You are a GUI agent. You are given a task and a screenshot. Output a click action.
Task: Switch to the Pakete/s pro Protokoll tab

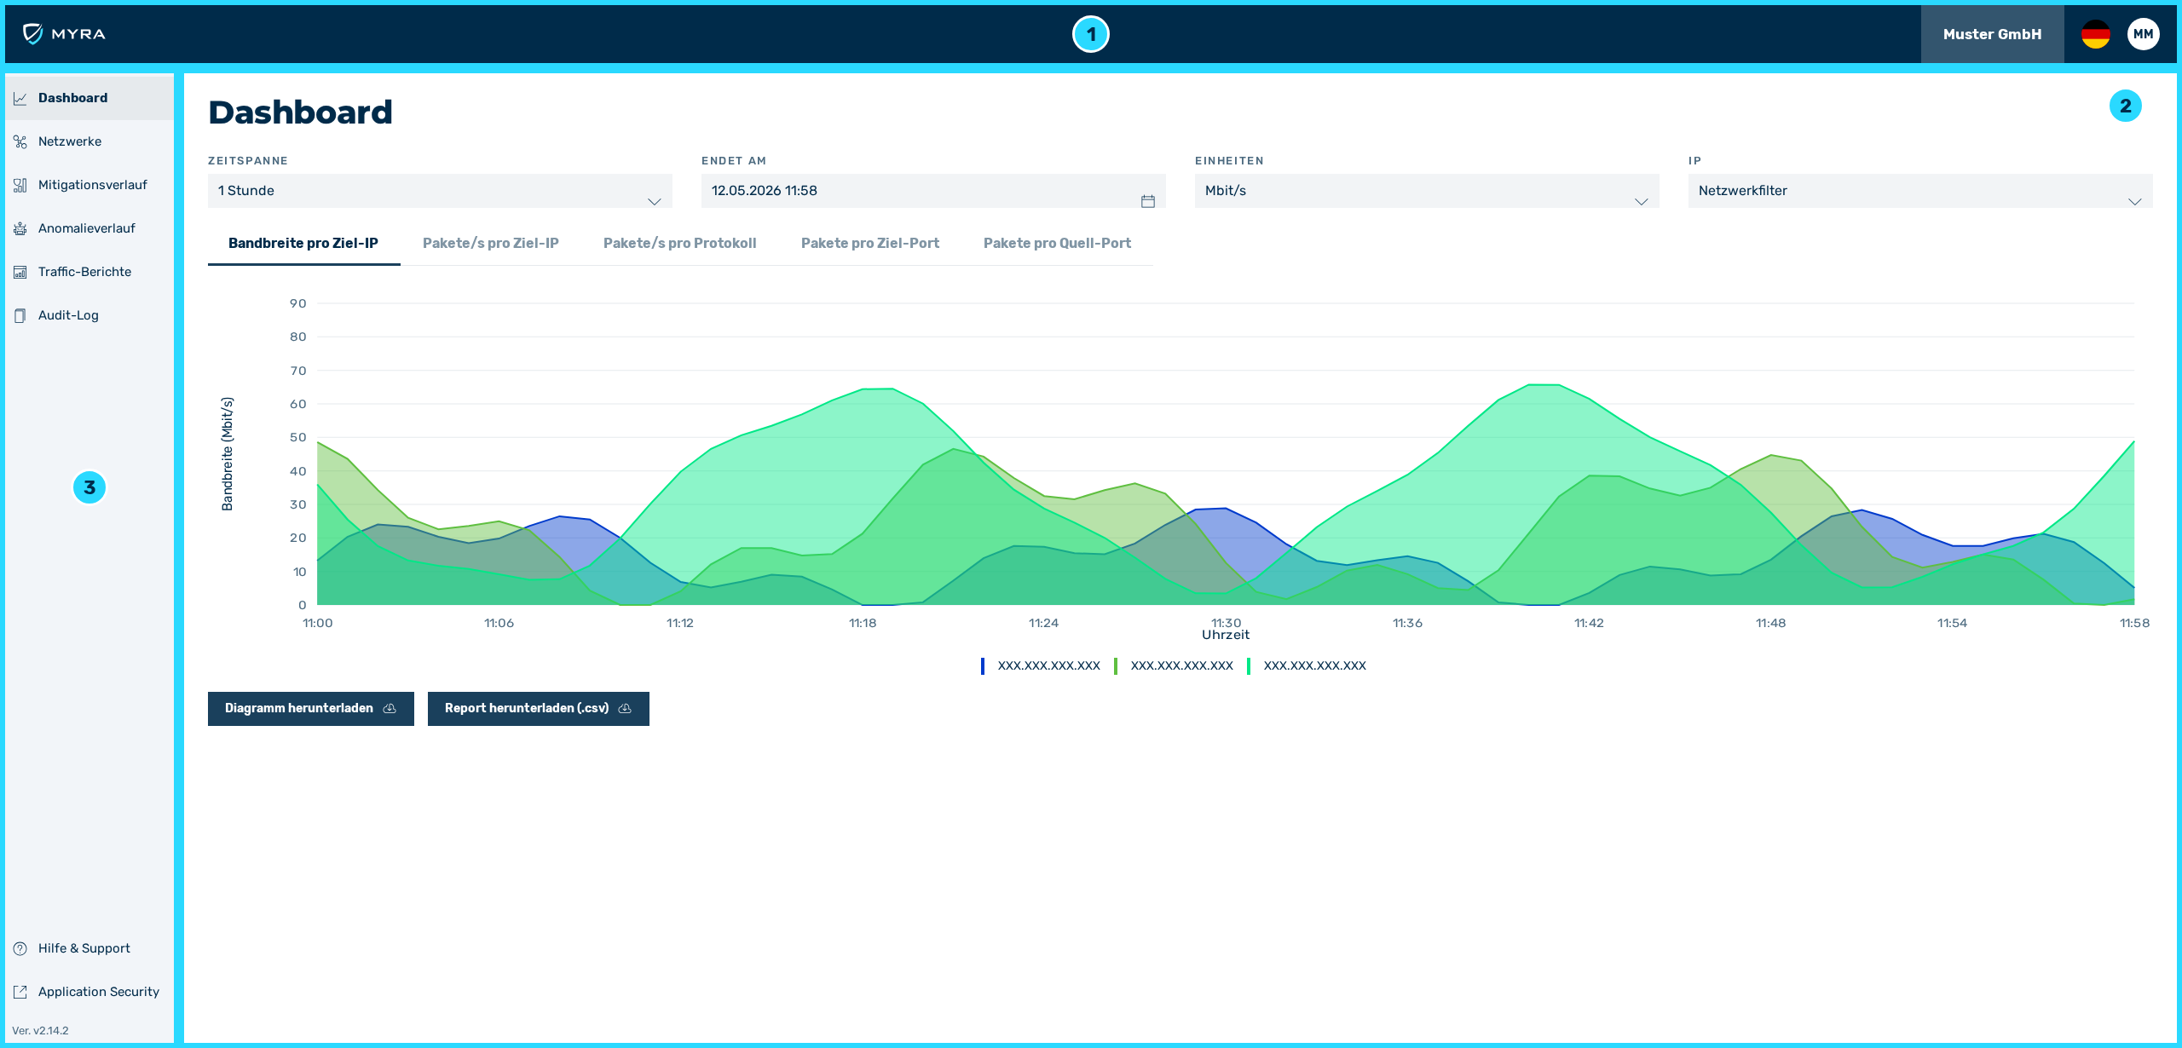(680, 244)
